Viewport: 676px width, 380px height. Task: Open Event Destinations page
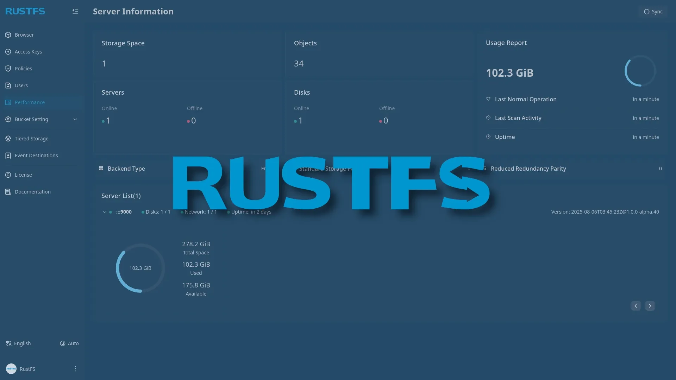pyautogui.click(x=42, y=156)
